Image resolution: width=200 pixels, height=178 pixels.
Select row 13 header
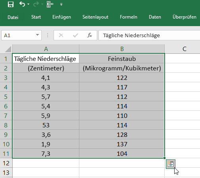click(x=6, y=172)
